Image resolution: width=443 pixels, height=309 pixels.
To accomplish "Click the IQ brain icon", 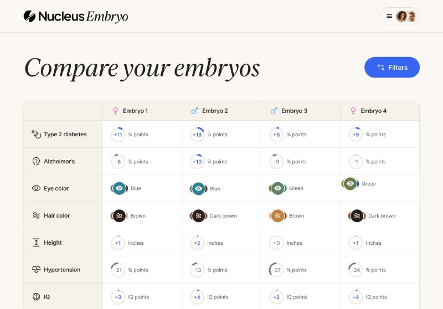I will point(36,297).
